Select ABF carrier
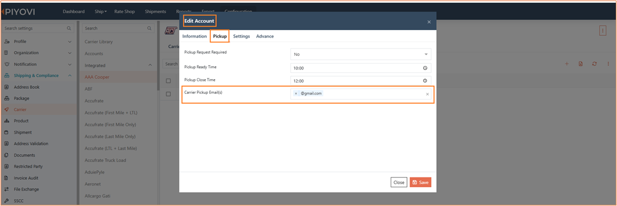The image size is (617, 206). [x=88, y=89]
